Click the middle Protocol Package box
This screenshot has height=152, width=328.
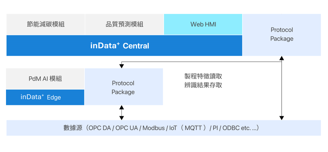(124, 87)
